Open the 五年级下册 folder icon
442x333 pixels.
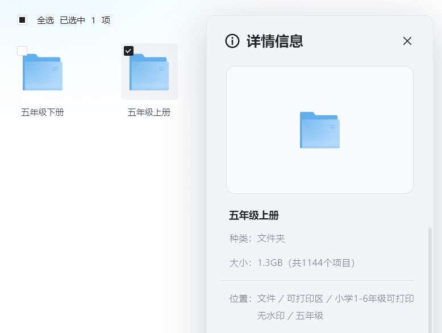(43, 73)
